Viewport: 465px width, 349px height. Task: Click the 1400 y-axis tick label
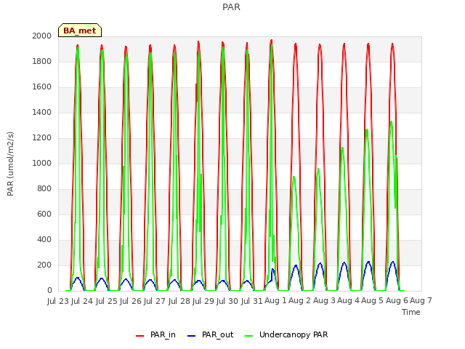click(42, 112)
